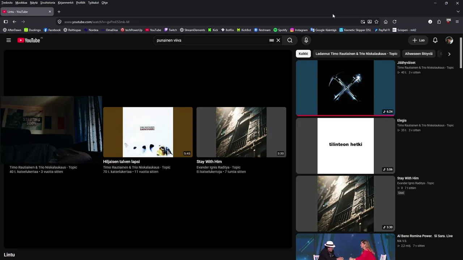The width and height of the screenshot is (463, 260).
Task: Open the on-screen keyboard icon in search
Action: [x=272, y=40]
